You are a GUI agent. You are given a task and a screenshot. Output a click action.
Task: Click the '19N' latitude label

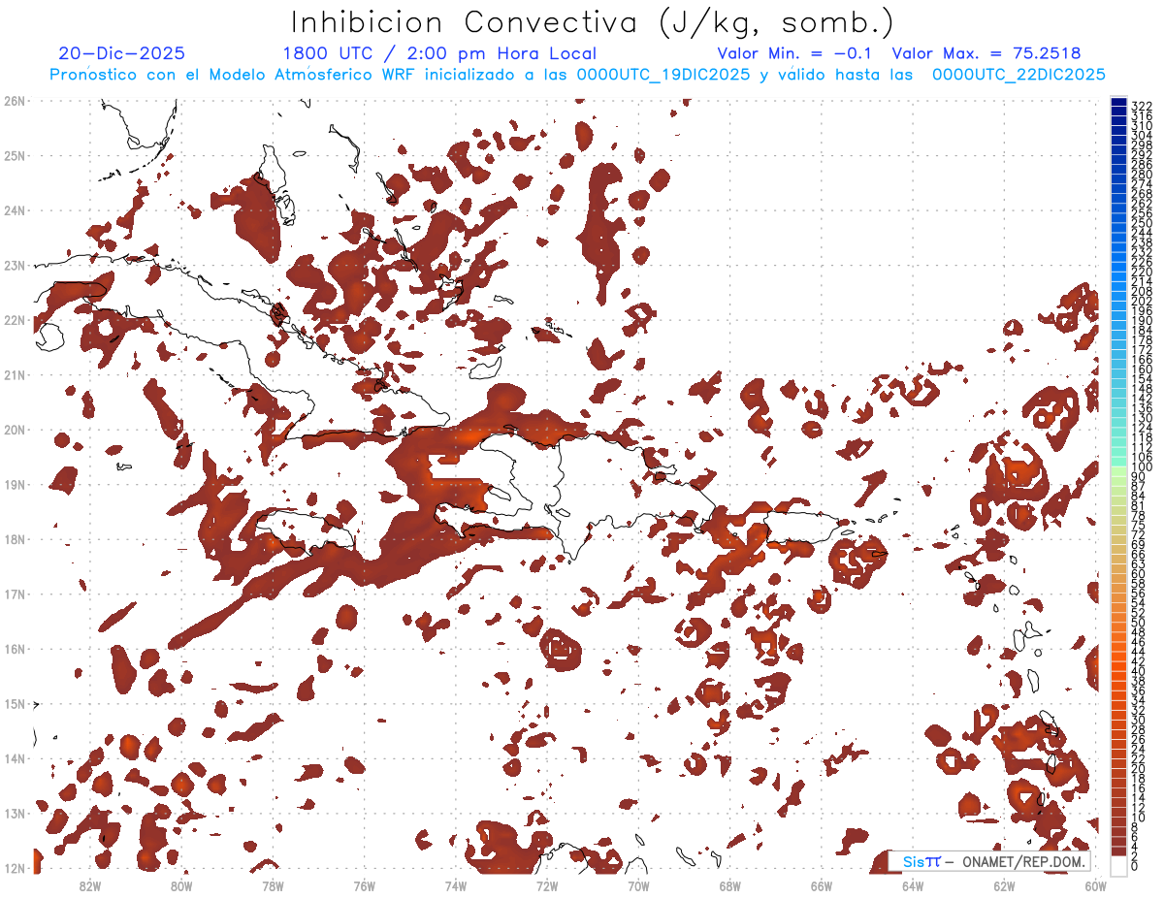(15, 484)
